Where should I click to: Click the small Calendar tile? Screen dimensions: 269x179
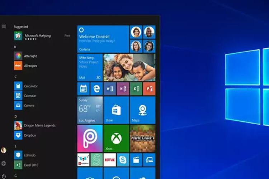point(83,89)
